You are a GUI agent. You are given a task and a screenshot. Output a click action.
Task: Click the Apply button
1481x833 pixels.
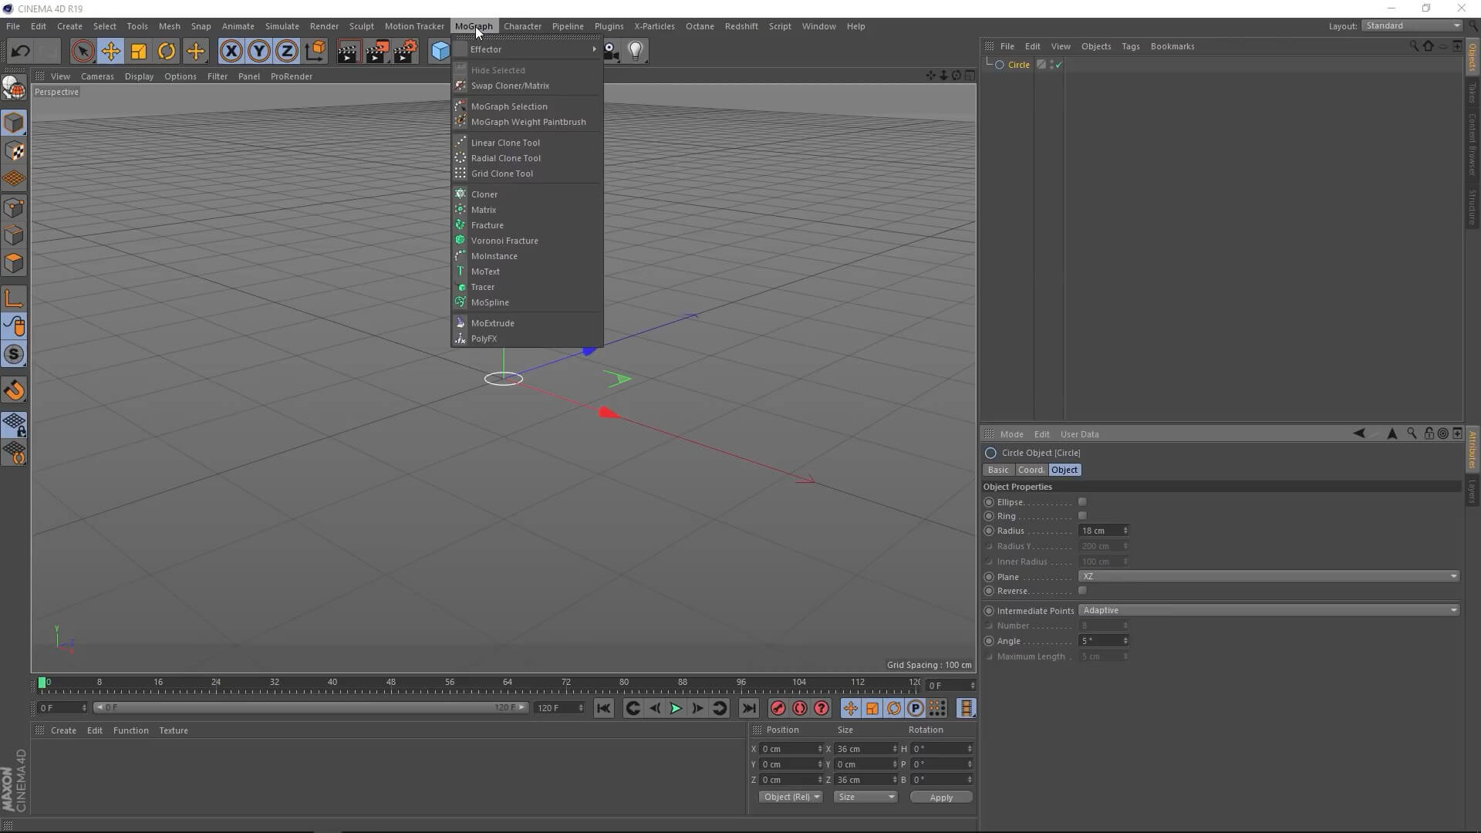(x=940, y=798)
